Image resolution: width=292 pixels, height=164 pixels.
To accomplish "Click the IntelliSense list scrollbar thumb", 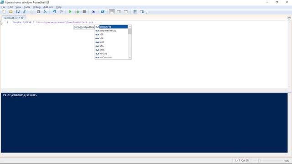I will (130, 31).
